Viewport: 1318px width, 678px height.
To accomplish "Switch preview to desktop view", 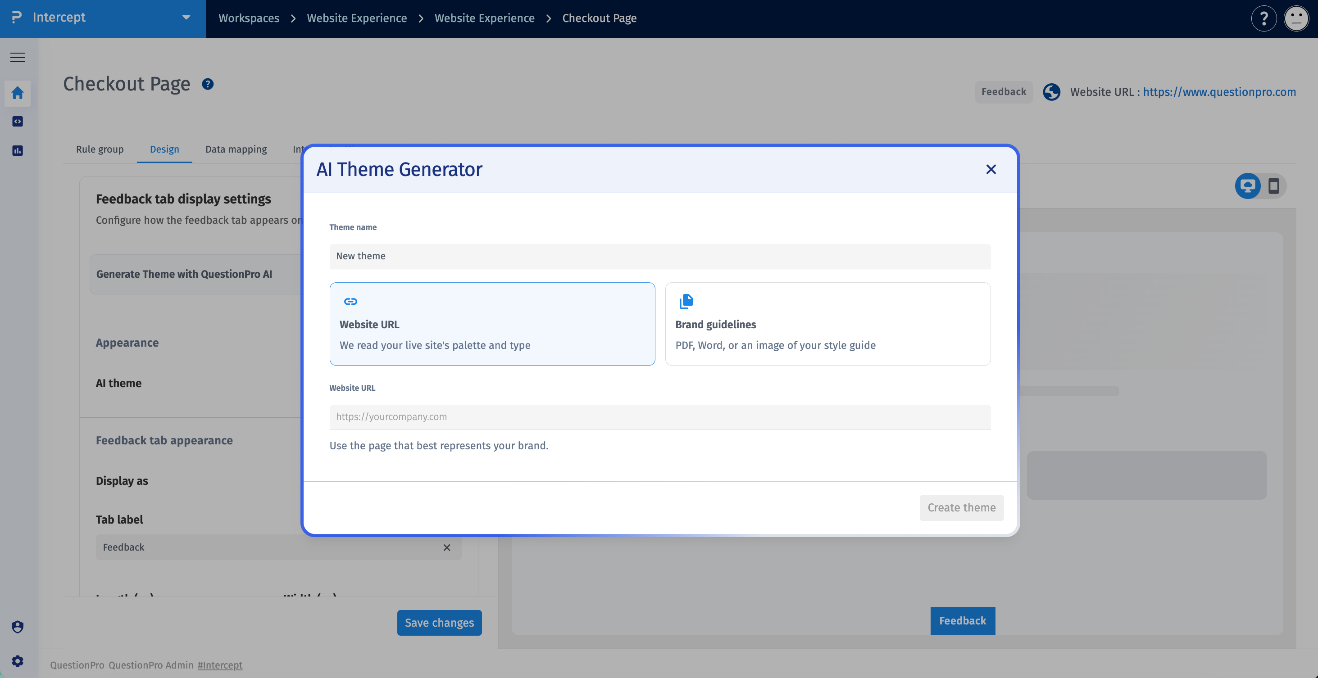I will 1247,185.
